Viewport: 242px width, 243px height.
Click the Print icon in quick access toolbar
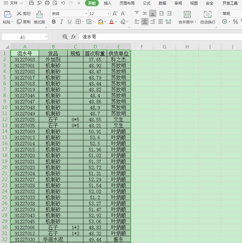[47, 3]
